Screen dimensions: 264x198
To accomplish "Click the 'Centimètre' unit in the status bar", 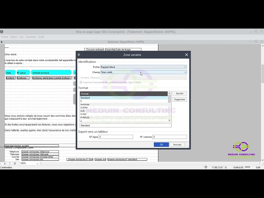I will (x=6, y=167).
